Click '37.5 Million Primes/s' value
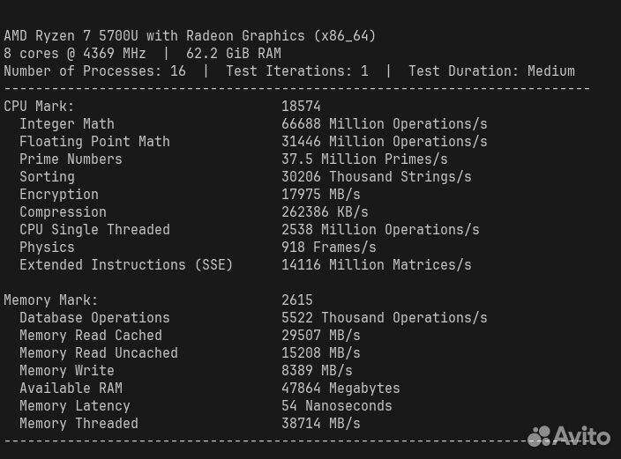The width and height of the screenshot is (621, 459). [x=364, y=159]
